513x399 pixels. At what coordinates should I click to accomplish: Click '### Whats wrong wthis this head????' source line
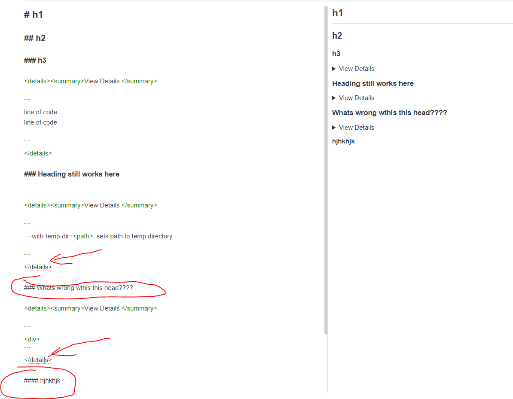(79, 288)
